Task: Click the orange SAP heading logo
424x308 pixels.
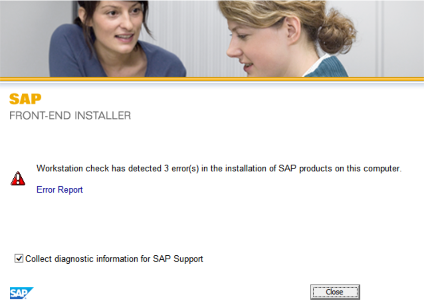Action: [25, 99]
